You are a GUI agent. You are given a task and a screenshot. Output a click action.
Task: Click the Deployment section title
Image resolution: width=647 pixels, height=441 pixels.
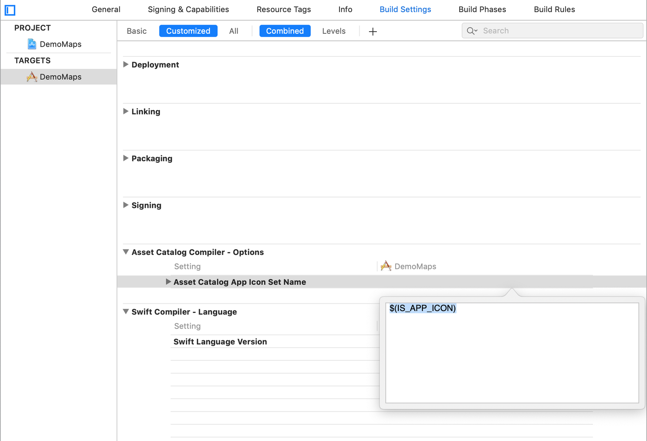[155, 65]
